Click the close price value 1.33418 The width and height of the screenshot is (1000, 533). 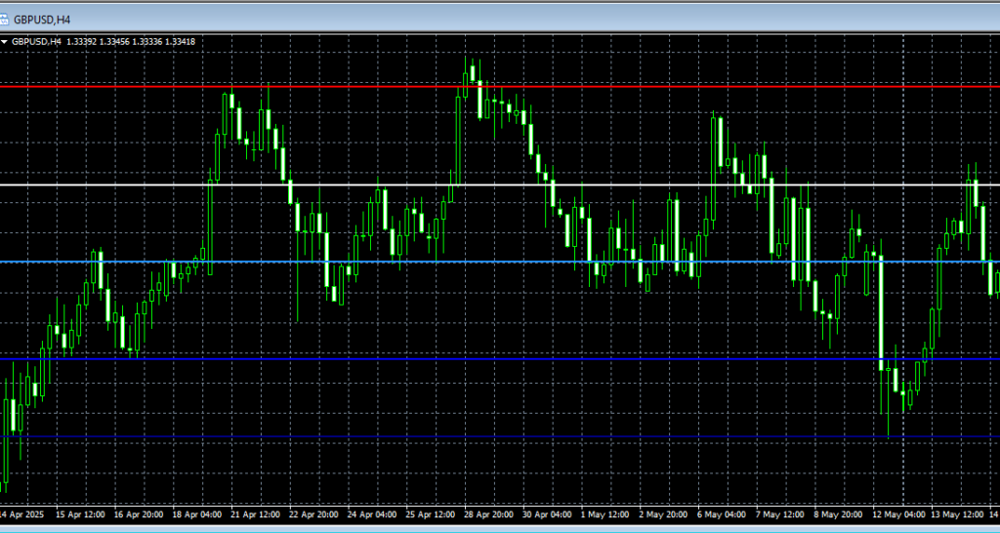click(x=180, y=41)
